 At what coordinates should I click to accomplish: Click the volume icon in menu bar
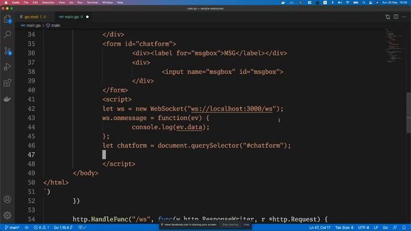coord(340,3)
